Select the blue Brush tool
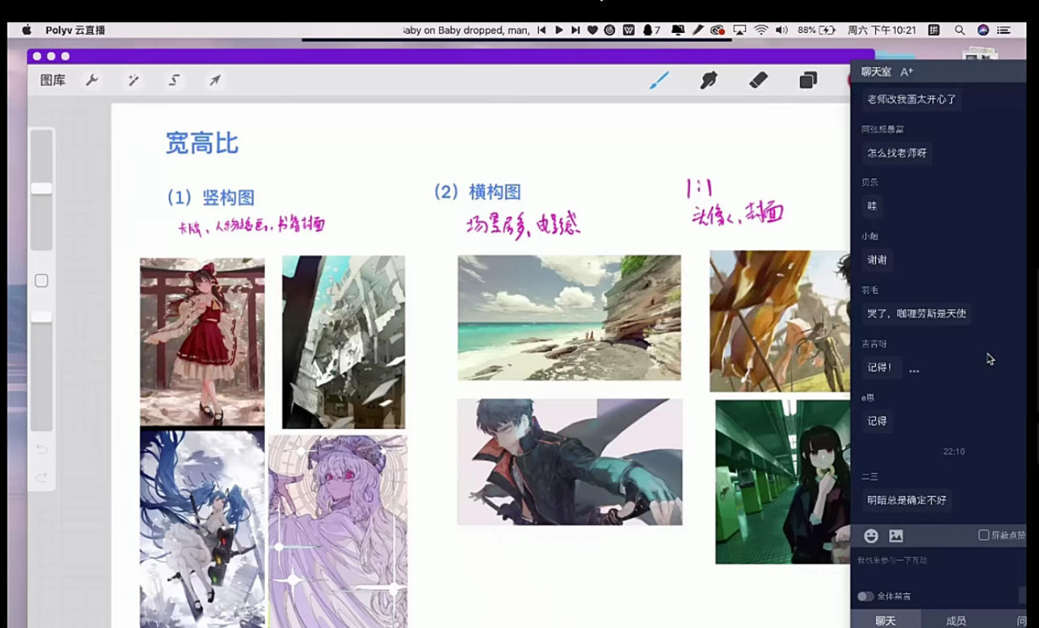Screen dimensions: 1039x628 (x=659, y=80)
